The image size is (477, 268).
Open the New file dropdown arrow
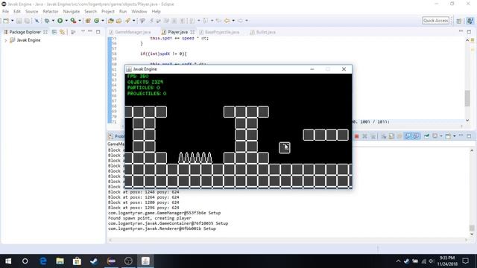[x=12, y=21]
